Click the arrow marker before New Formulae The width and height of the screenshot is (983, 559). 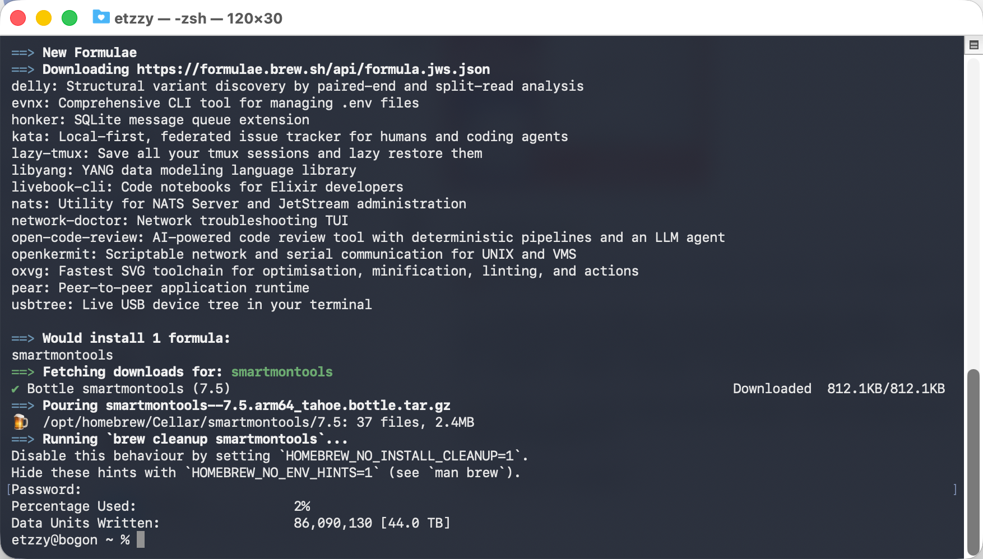pos(23,53)
